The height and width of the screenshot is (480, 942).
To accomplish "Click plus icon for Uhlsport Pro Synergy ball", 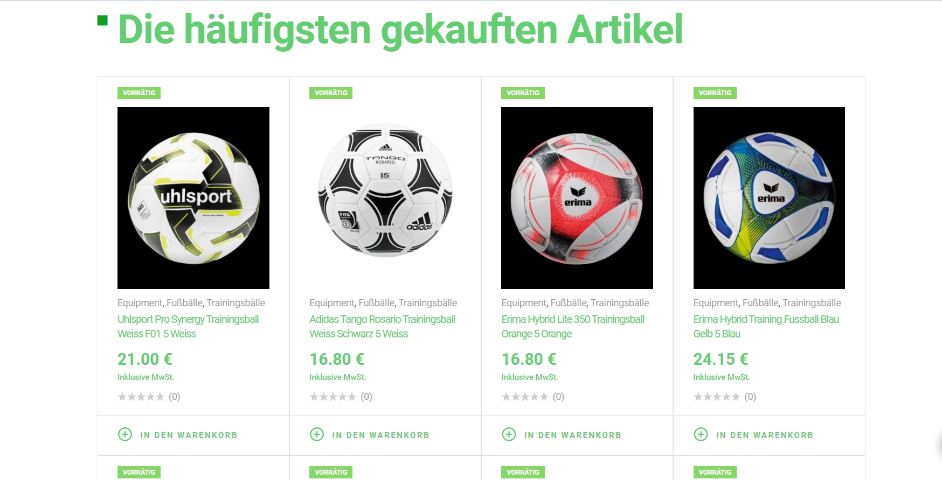I will pyautogui.click(x=125, y=434).
